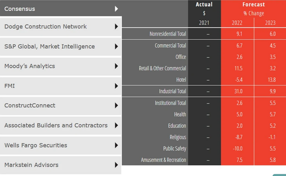Switch to S&P Global, Market Intelligence
Image resolution: width=286 pixels, height=176 pixels.
(61, 46)
